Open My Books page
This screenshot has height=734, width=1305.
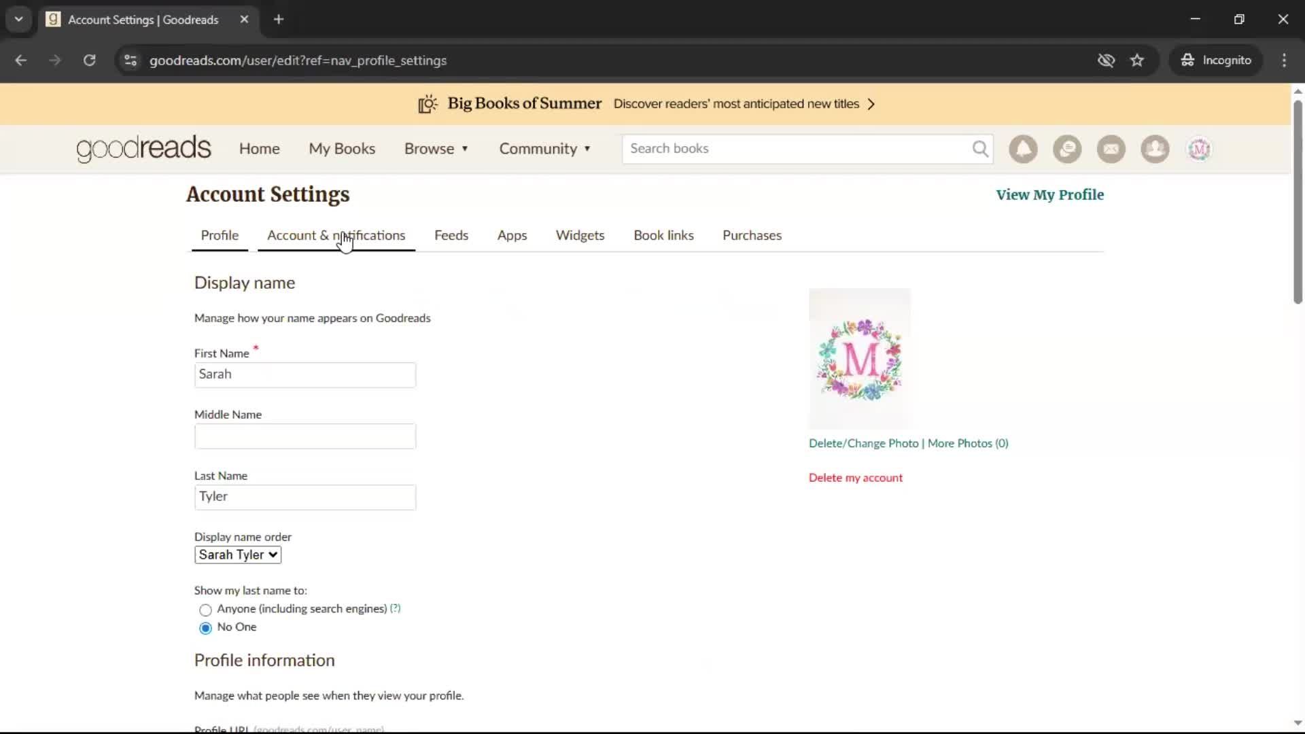[342, 149]
